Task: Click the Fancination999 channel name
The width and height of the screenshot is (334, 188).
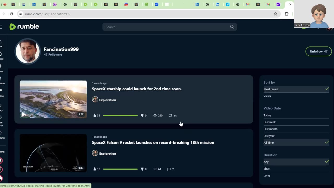Action: tap(61, 49)
